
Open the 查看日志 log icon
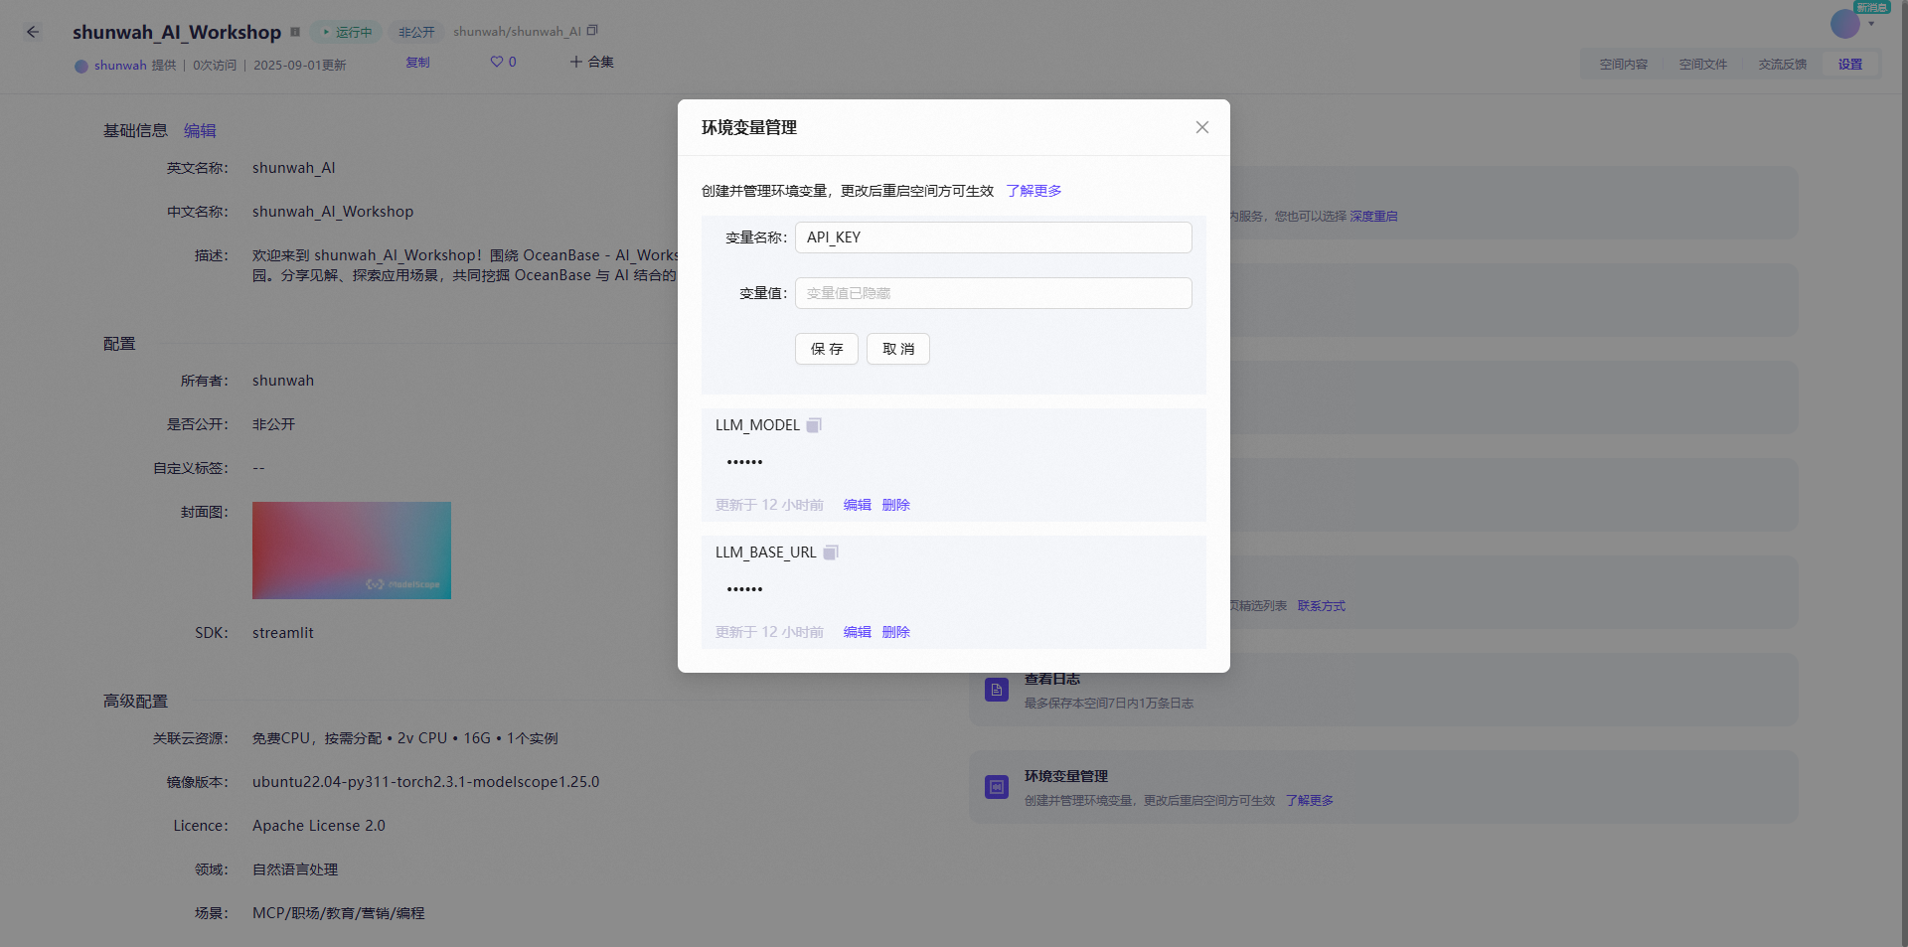point(996,689)
